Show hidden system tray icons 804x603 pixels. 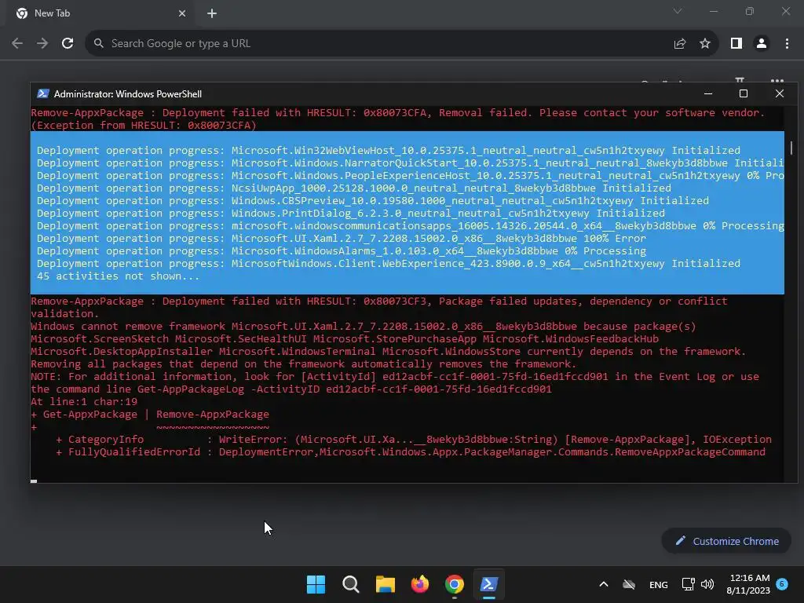[x=604, y=584]
